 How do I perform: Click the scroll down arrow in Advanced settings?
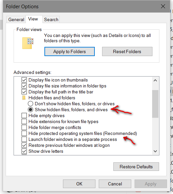tap(155, 151)
